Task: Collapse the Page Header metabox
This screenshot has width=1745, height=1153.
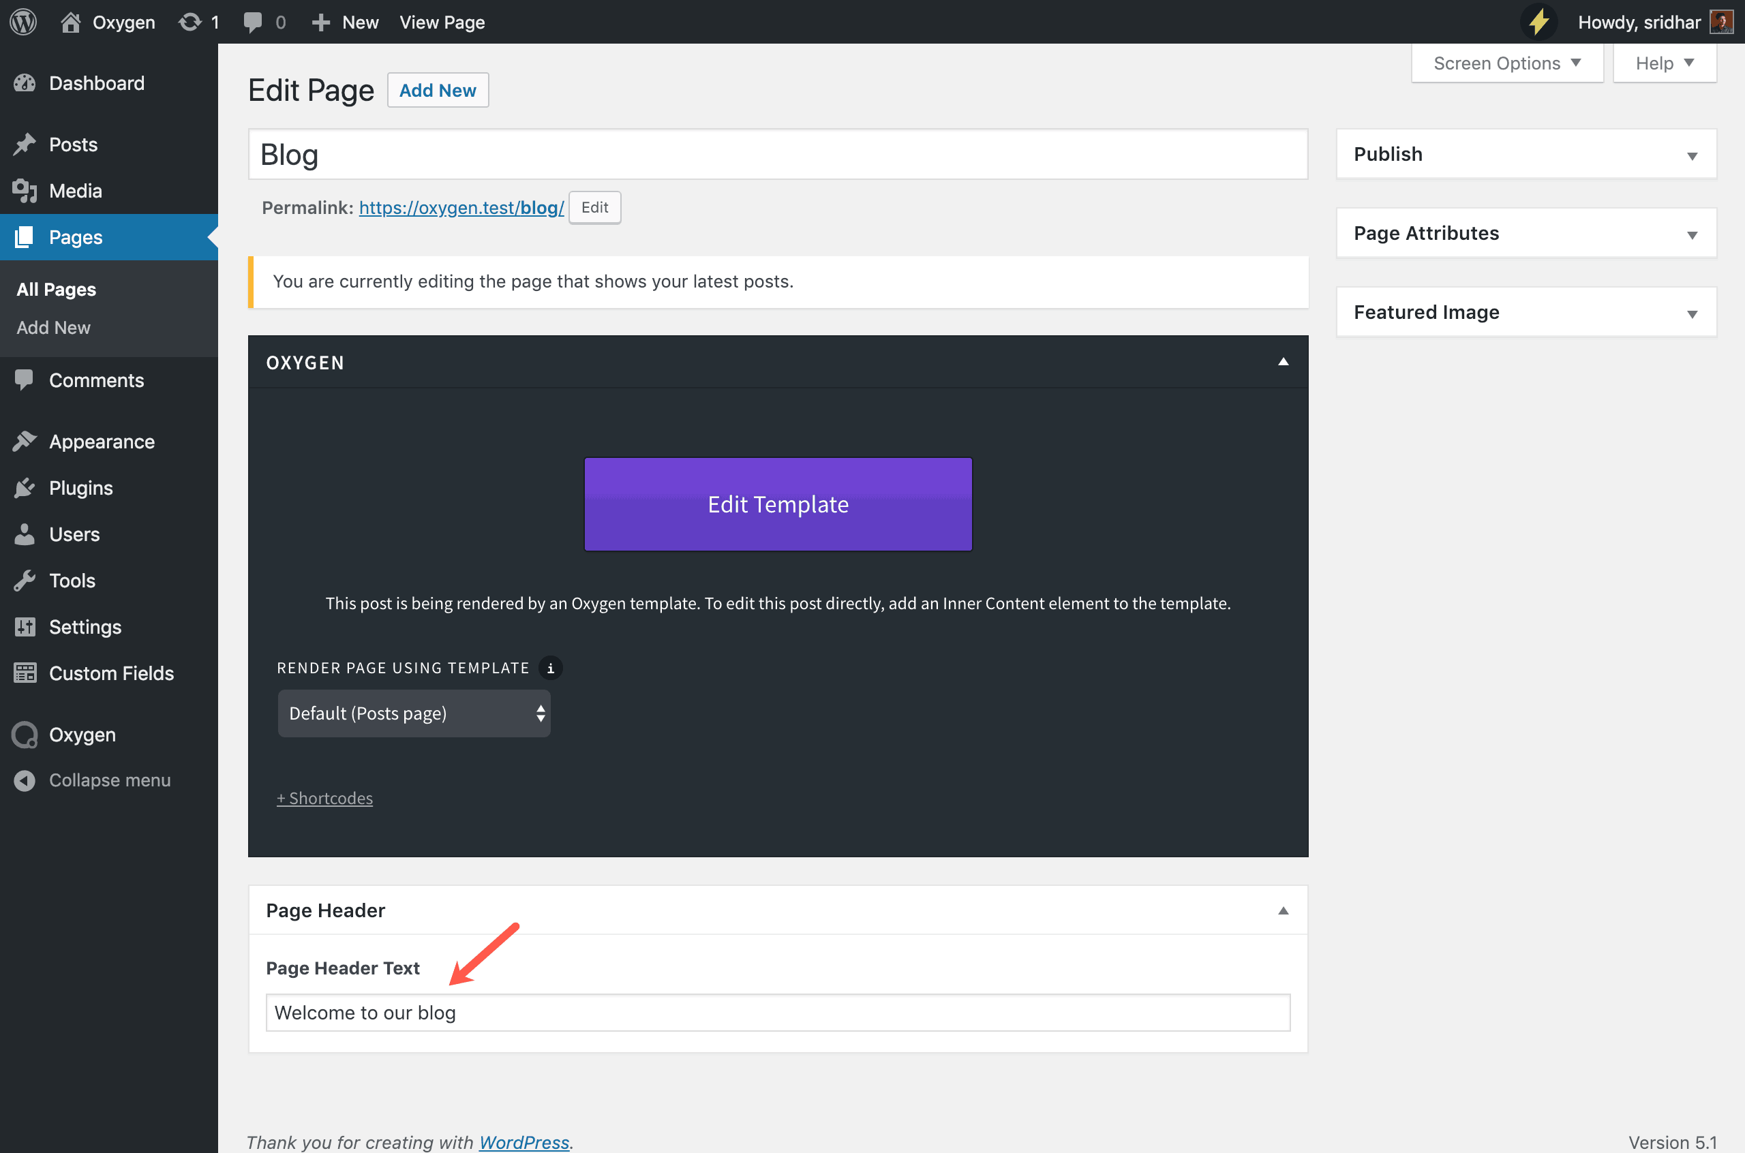Action: click(1282, 910)
